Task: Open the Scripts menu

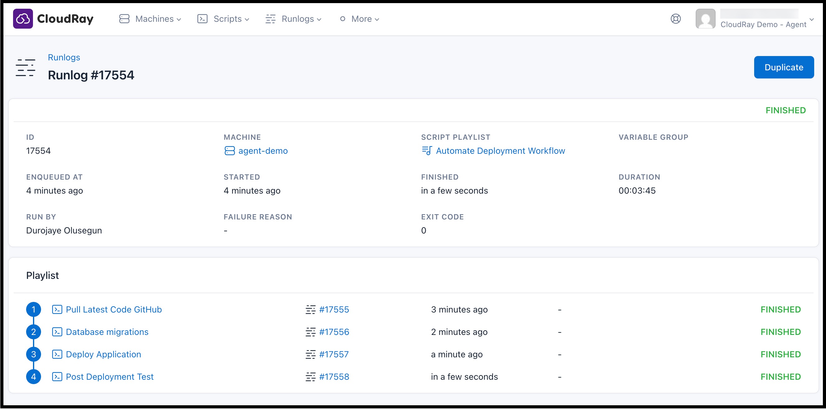Action: [228, 19]
